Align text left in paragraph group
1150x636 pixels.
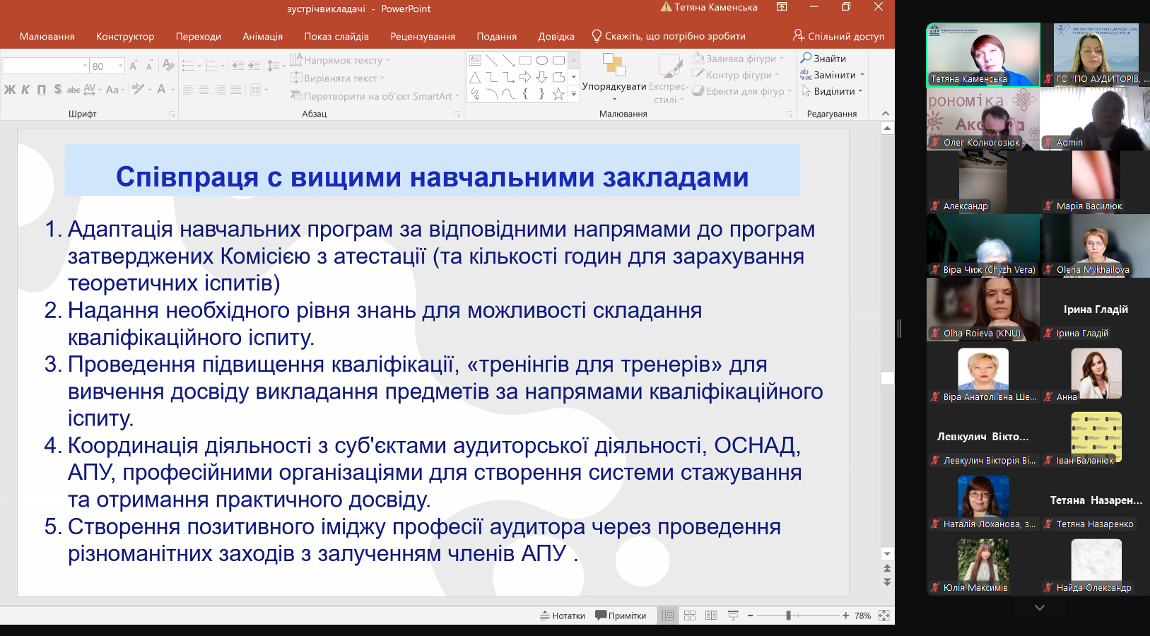[x=188, y=90]
